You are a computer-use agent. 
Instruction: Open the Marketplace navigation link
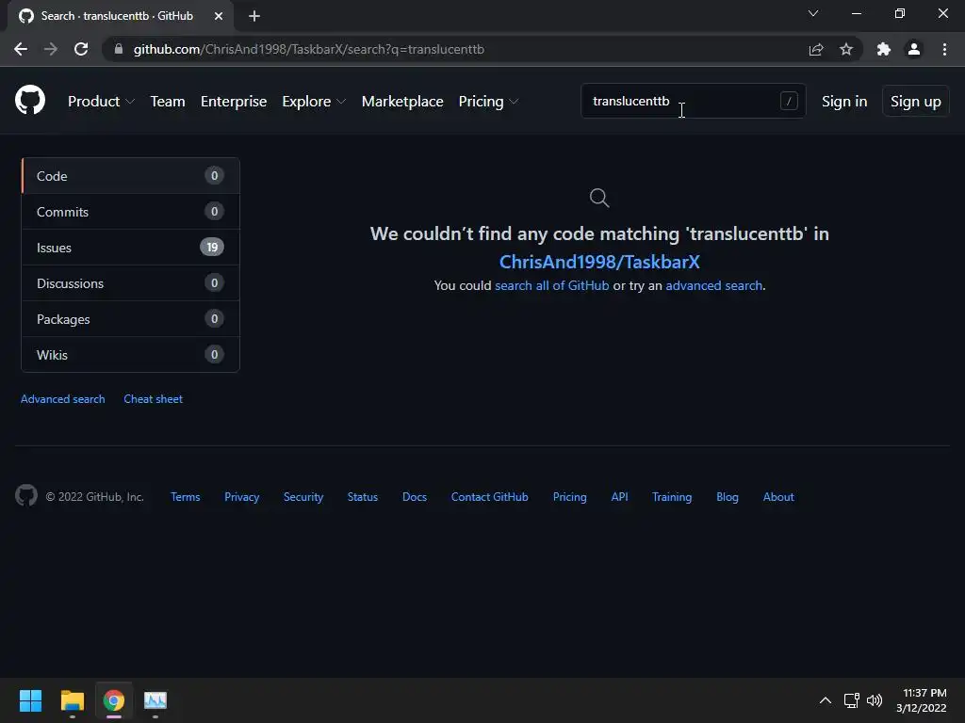(402, 102)
